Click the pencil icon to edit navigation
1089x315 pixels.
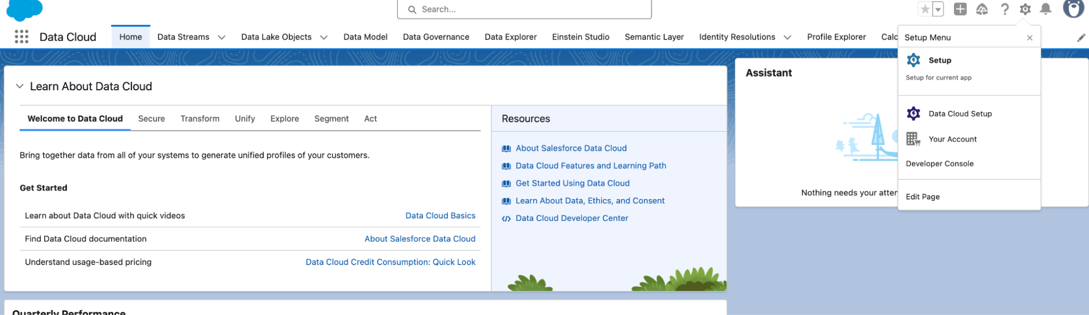pyautogui.click(x=1081, y=38)
